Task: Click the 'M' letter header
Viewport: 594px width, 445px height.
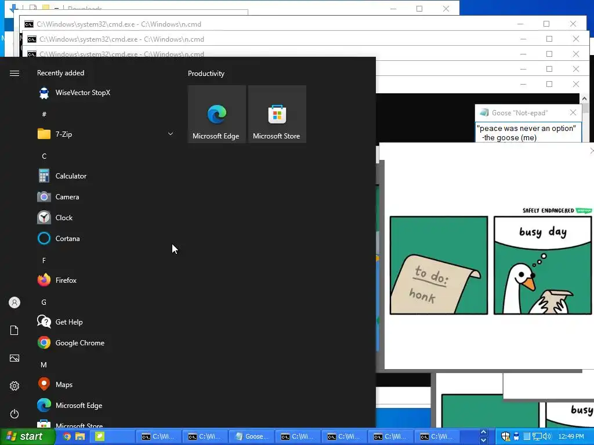Action: tap(44, 365)
